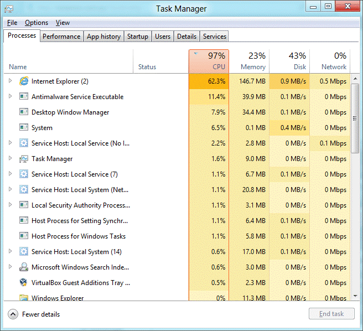Image resolution: width=363 pixels, height=331 pixels.
Task: Click the VirtualBox Guest Additions Tray icon
Action: tap(24, 283)
